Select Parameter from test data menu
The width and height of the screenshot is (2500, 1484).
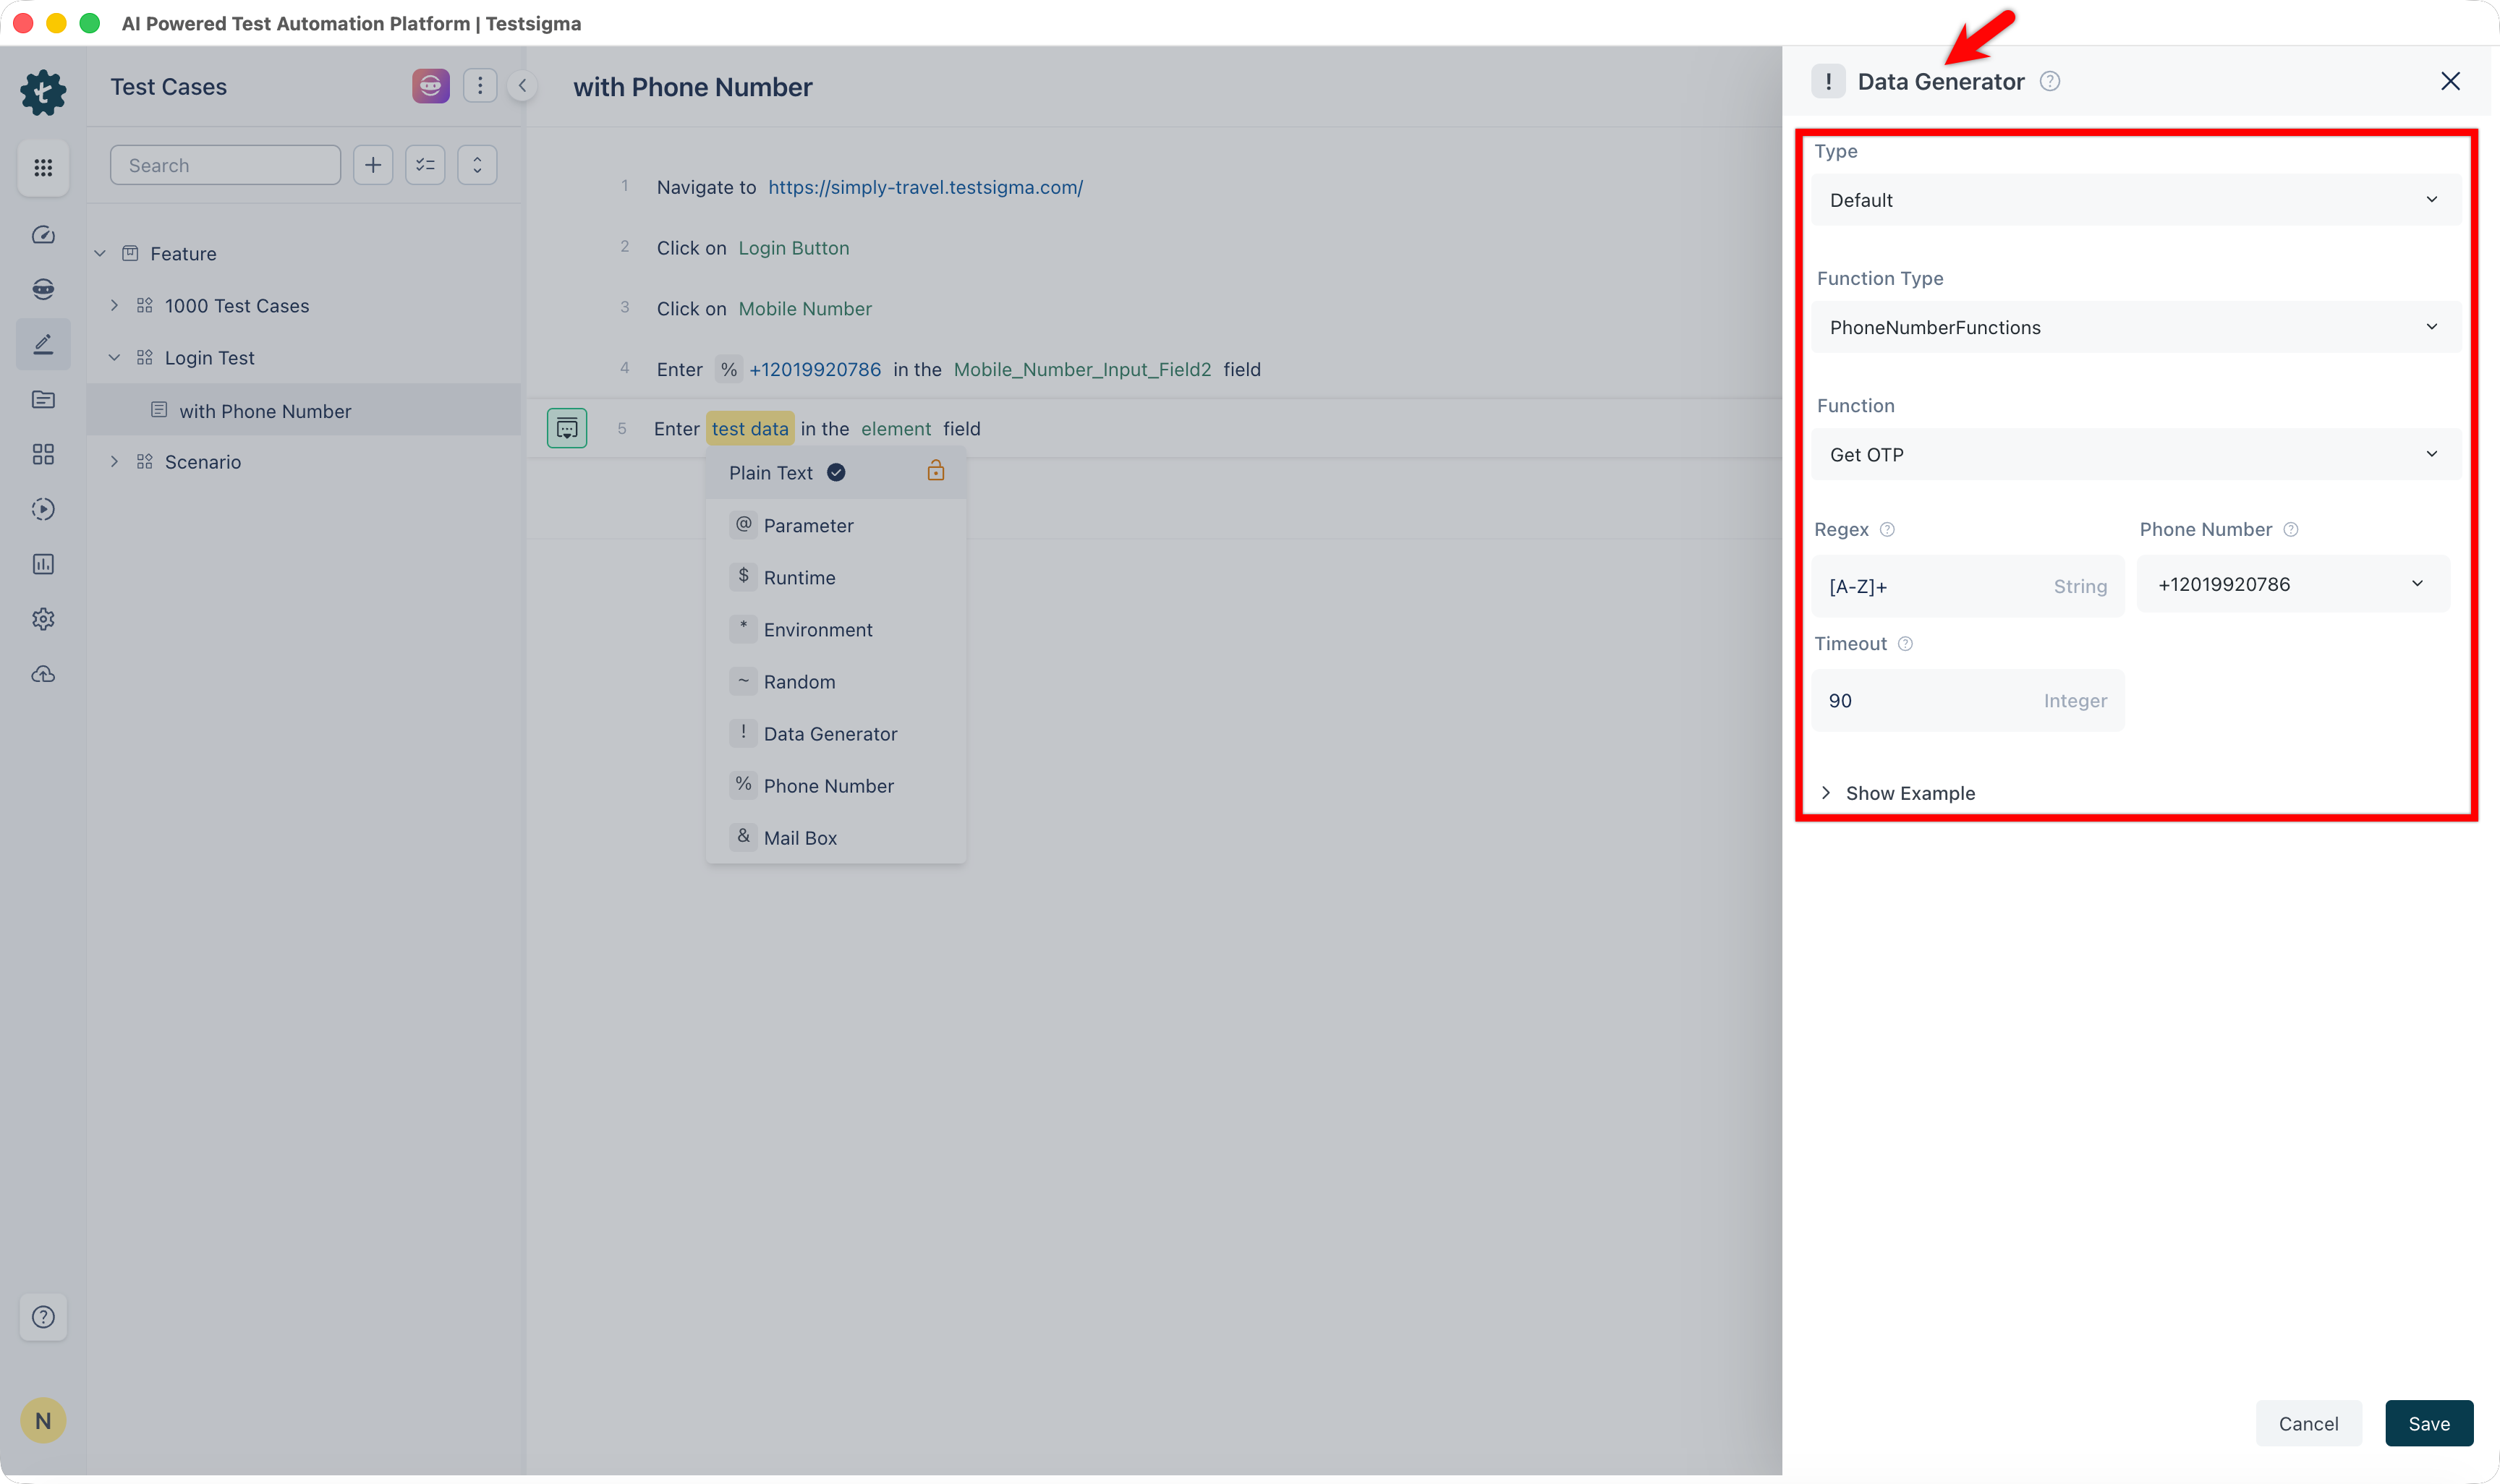point(836,526)
